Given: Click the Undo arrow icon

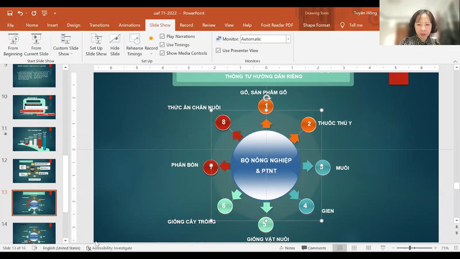Looking at the screenshot, I should coord(20,13).
